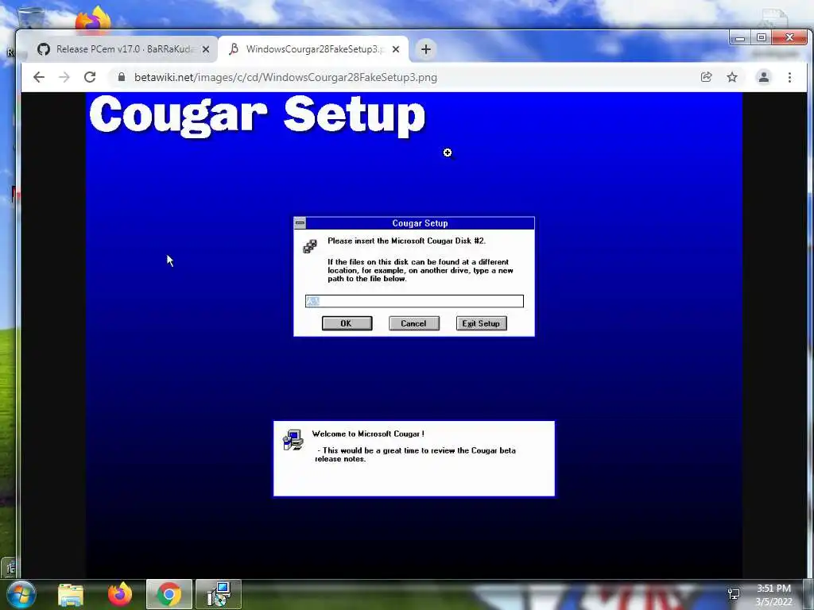The image size is (814, 610).
Task: Click 'Please insert the Microsoft Cougar Disk #2.' text
Action: click(x=406, y=241)
